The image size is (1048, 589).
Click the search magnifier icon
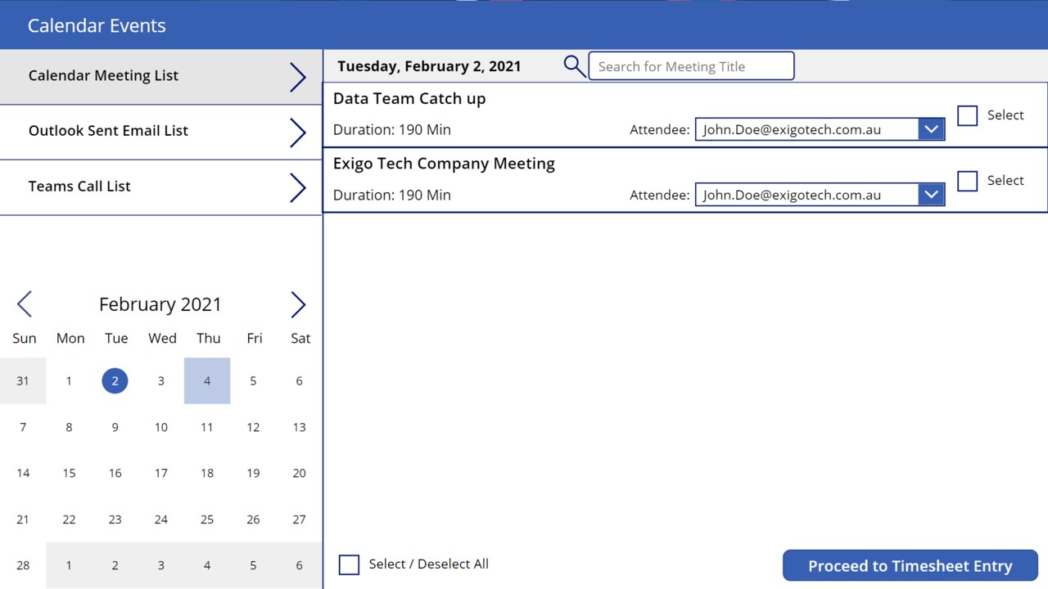[575, 66]
